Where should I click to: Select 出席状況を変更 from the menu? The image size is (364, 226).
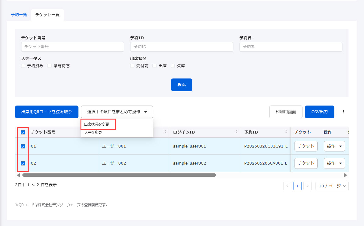pos(97,124)
